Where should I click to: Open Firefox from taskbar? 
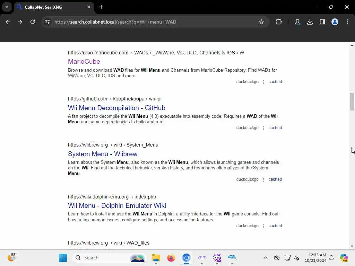coord(171,258)
